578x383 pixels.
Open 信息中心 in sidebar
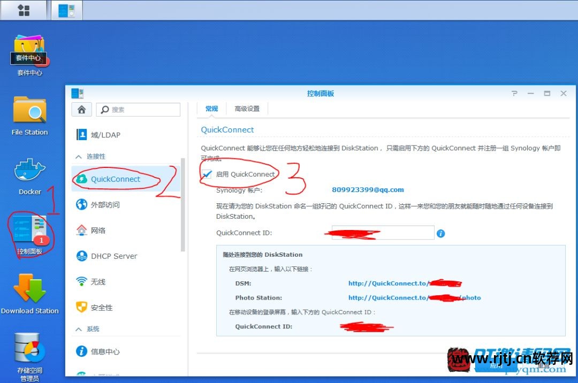[x=125, y=351]
